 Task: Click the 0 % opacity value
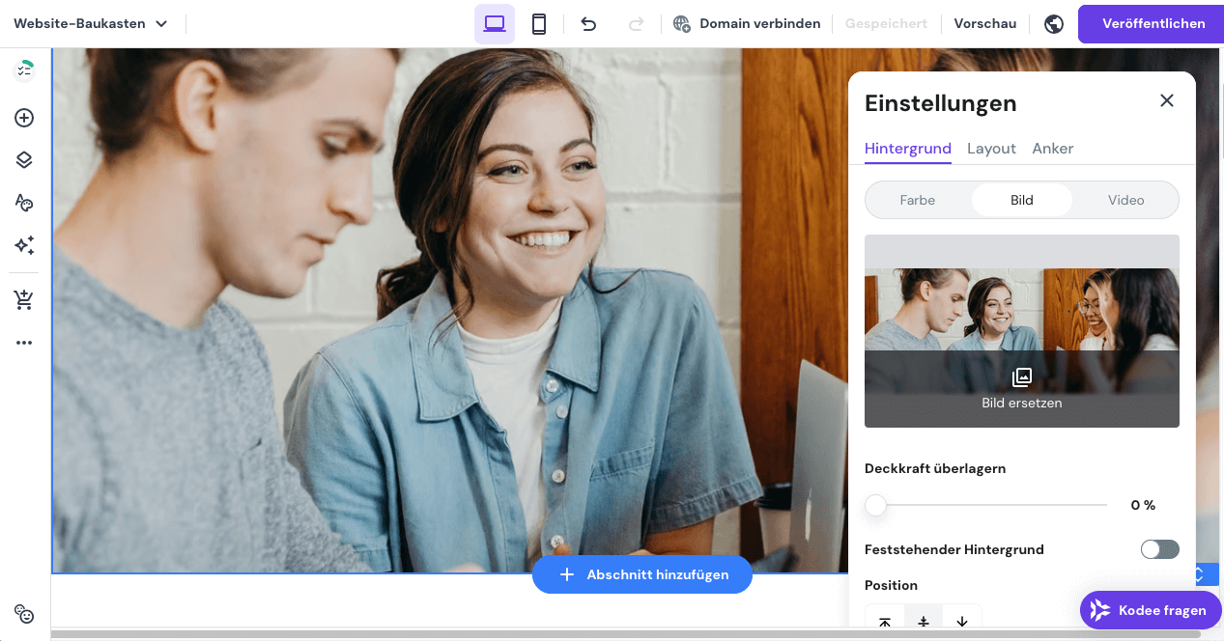[x=1143, y=505]
